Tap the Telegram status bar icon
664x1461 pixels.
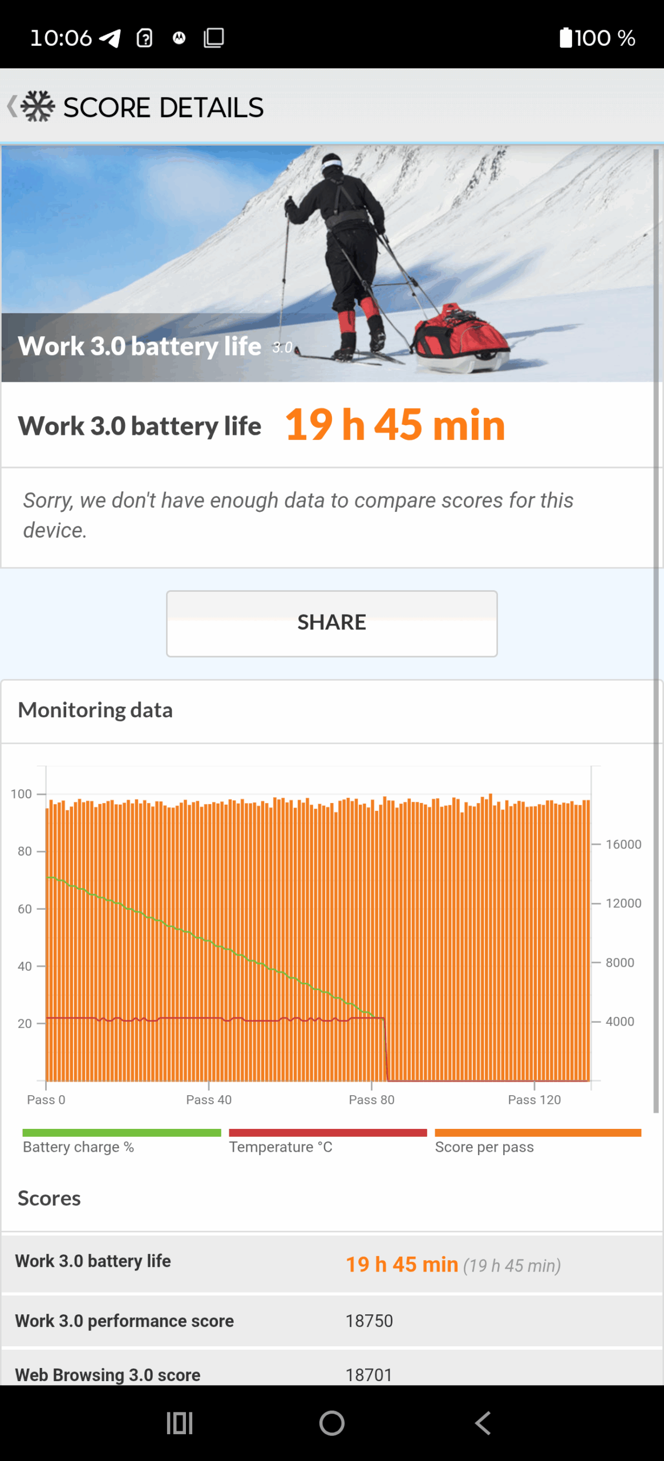[x=110, y=38]
